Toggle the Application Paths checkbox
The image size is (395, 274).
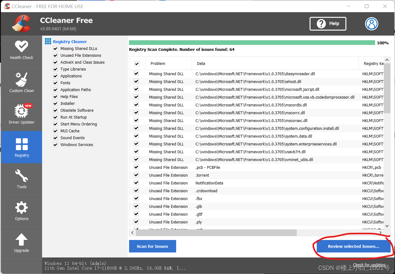pyautogui.click(x=55, y=90)
